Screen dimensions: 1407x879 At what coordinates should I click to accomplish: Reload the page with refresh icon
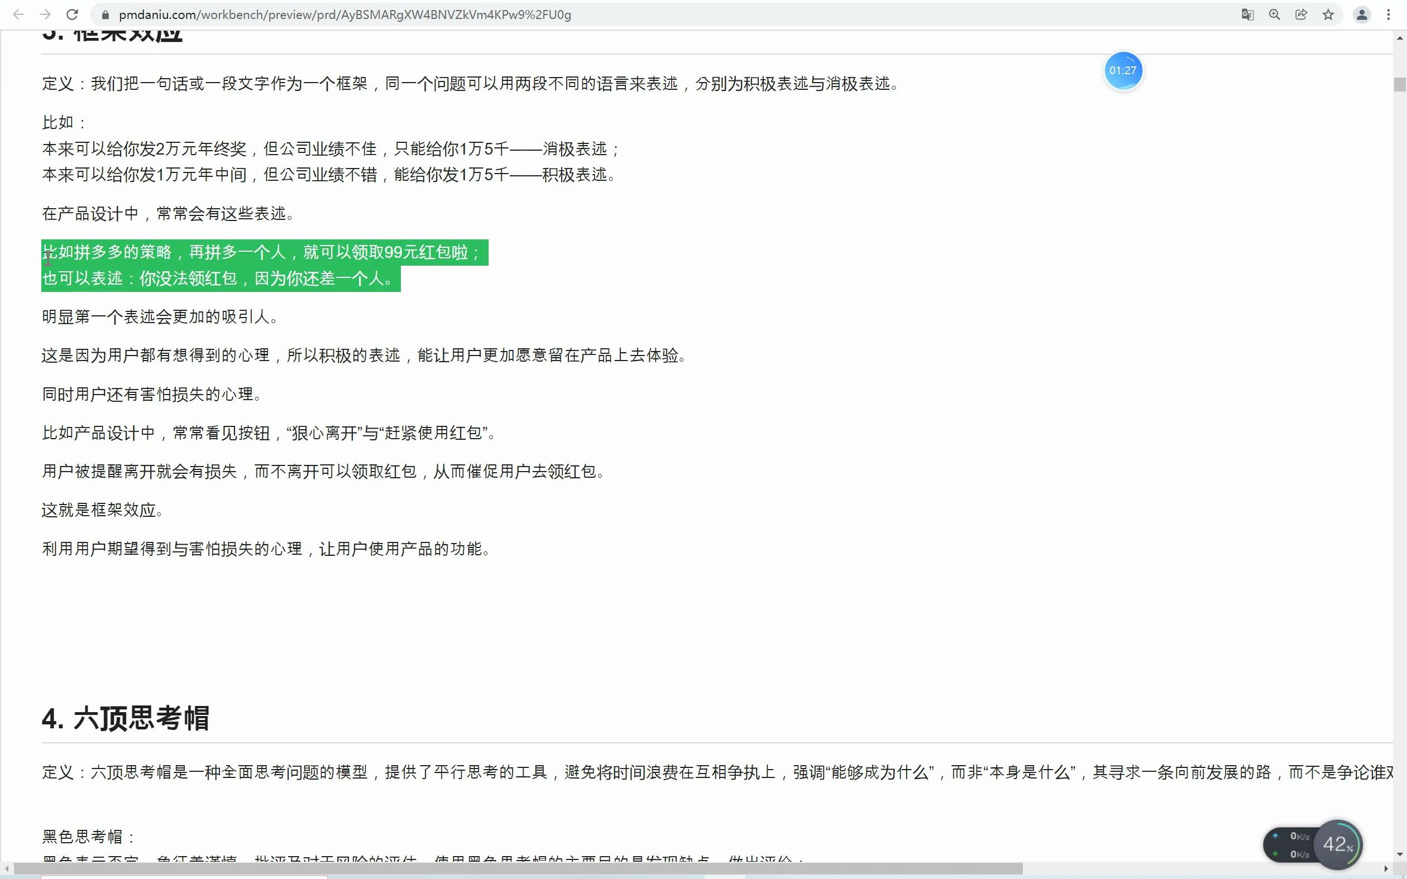coord(72,15)
